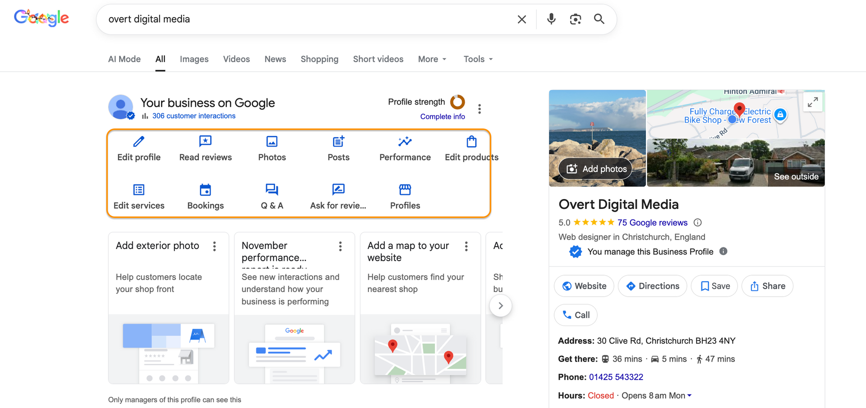The width and height of the screenshot is (866, 408).
Task: Open the Tools dropdown
Action: (477, 59)
